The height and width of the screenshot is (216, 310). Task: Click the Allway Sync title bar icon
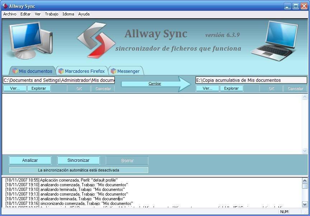tap(5, 6)
